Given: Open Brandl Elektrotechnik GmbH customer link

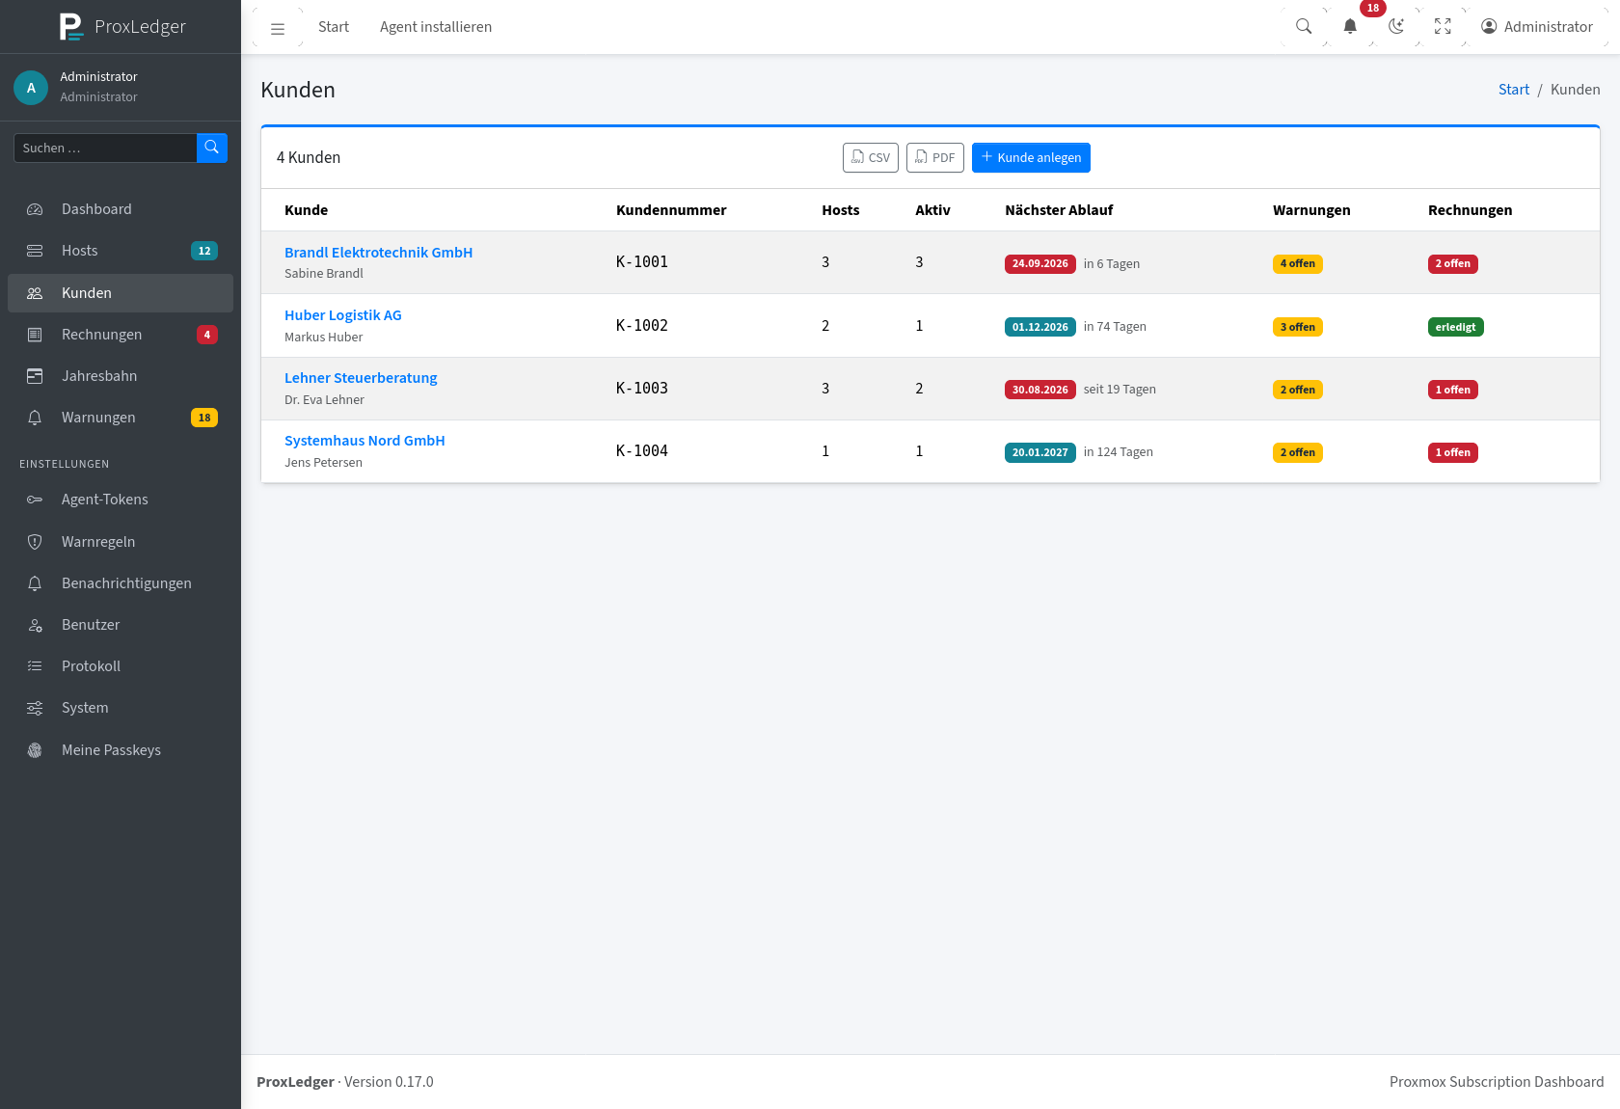Looking at the screenshot, I should (x=378, y=253).
